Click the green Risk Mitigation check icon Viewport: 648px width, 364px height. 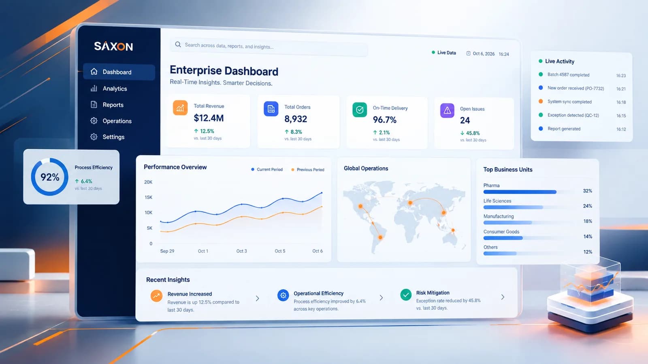[406, 295]
